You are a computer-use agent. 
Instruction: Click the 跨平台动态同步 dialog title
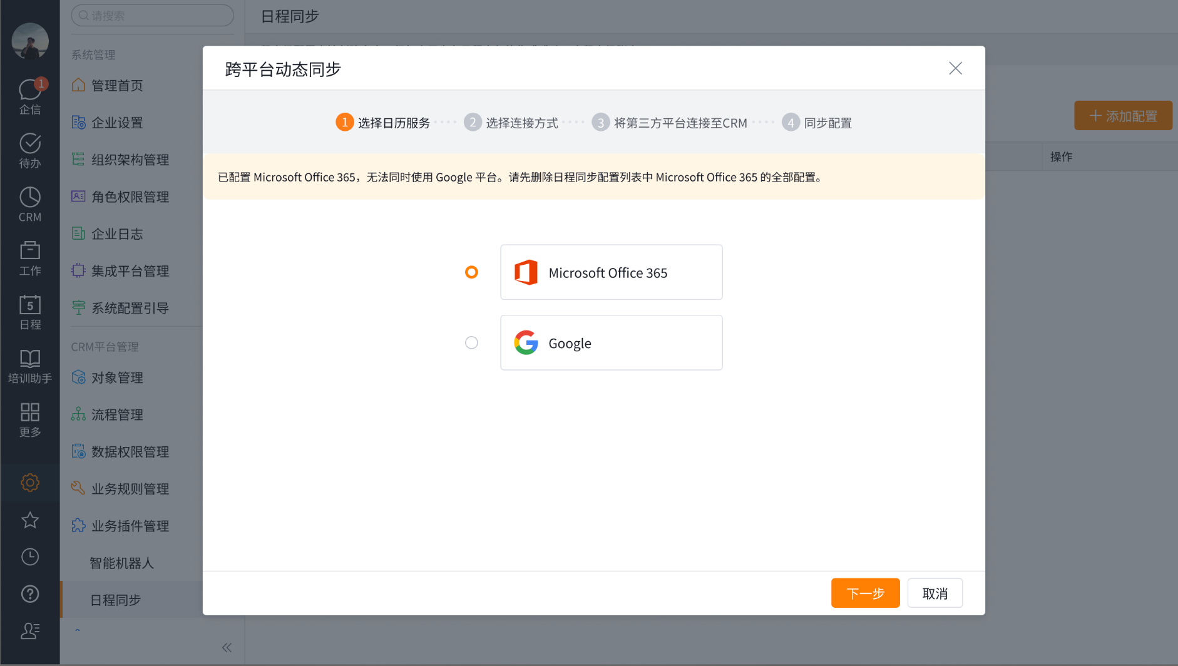[283, 69]
